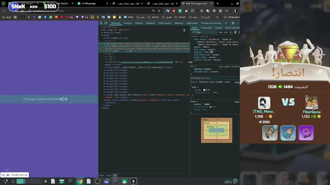
Task: Open DevTools settings gear
Action: tap(233, 23)
